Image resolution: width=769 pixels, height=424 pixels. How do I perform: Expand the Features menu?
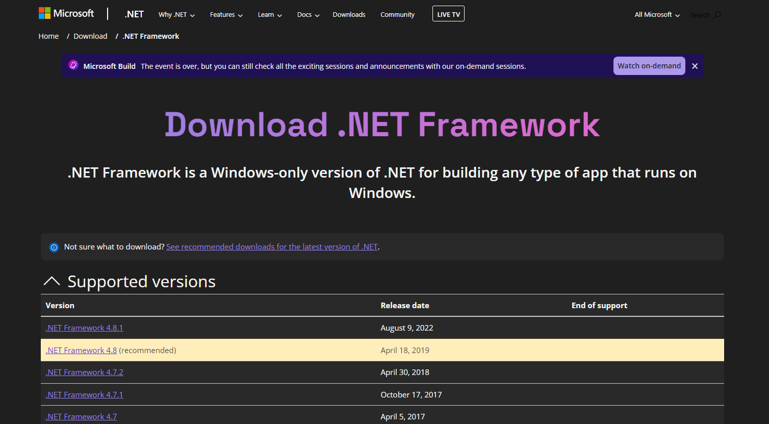pyautogui.click(x=226, y=15)
